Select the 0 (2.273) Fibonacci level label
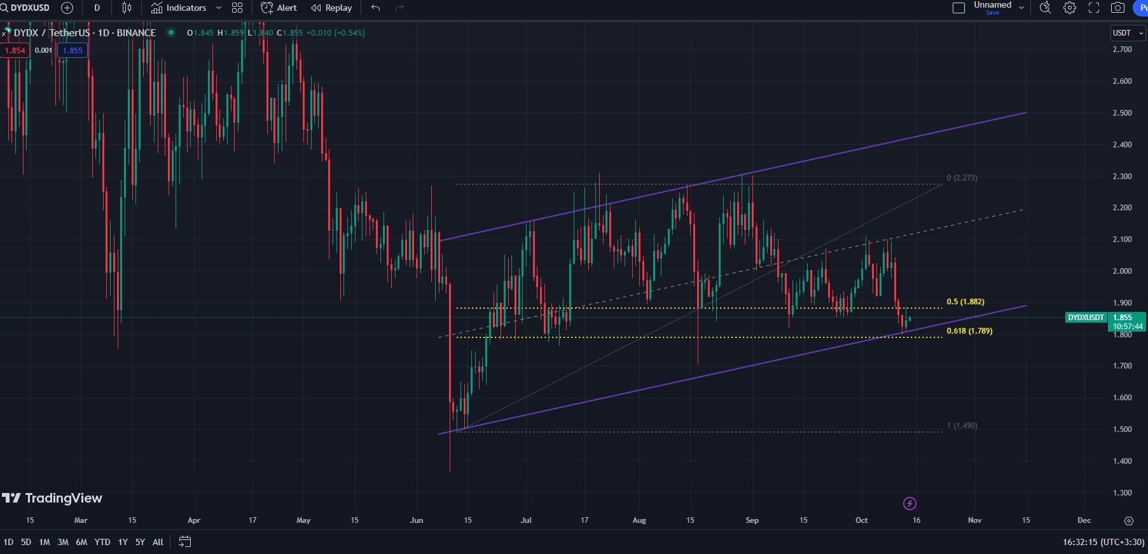The image size is (1148, 554). pos(962,177)
